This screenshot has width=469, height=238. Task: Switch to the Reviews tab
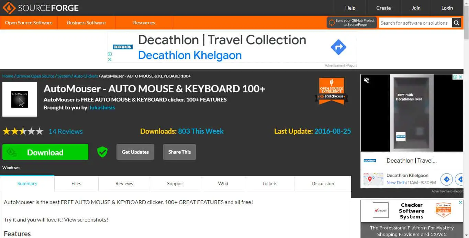coord(124,183)
